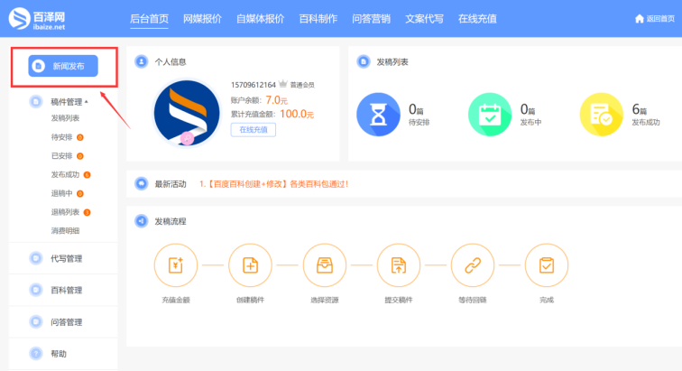Click the 提交稿件 upload step icon
Viewport: 682px width, 371px height.
point(398,265)
